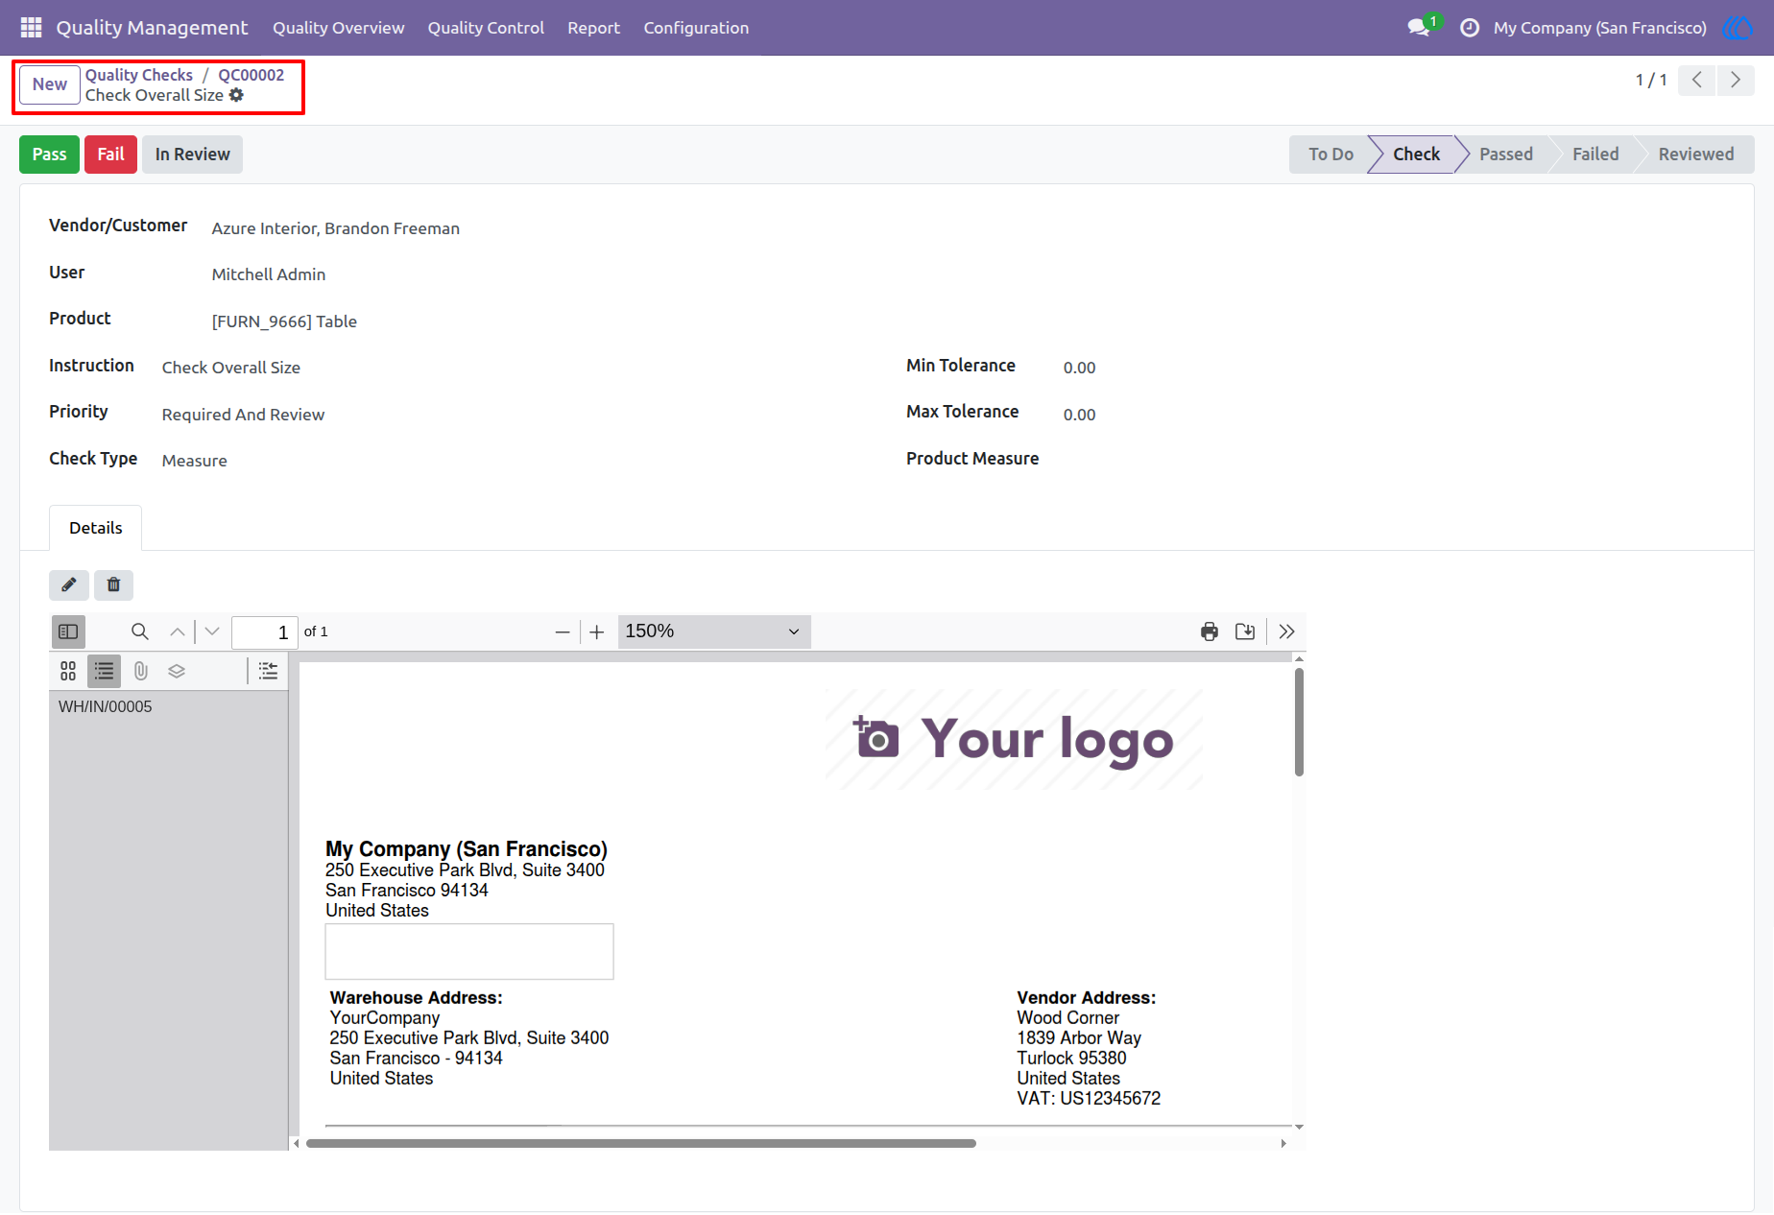1774x1215 pixels.
Task: Go to the previous PDF page
Action: coord(178,631)
